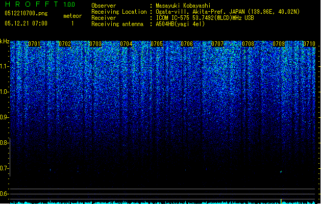Click the 0.7 kHz axis label
Viewport: 321px width, 204px height.
(5, 168)
